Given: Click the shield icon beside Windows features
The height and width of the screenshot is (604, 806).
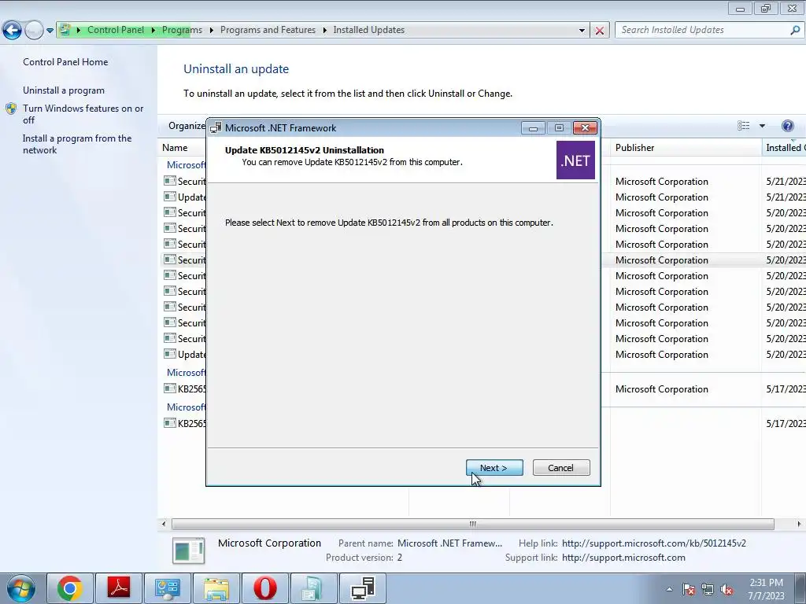Looking at the screenshot, I should tap(11, 109).
